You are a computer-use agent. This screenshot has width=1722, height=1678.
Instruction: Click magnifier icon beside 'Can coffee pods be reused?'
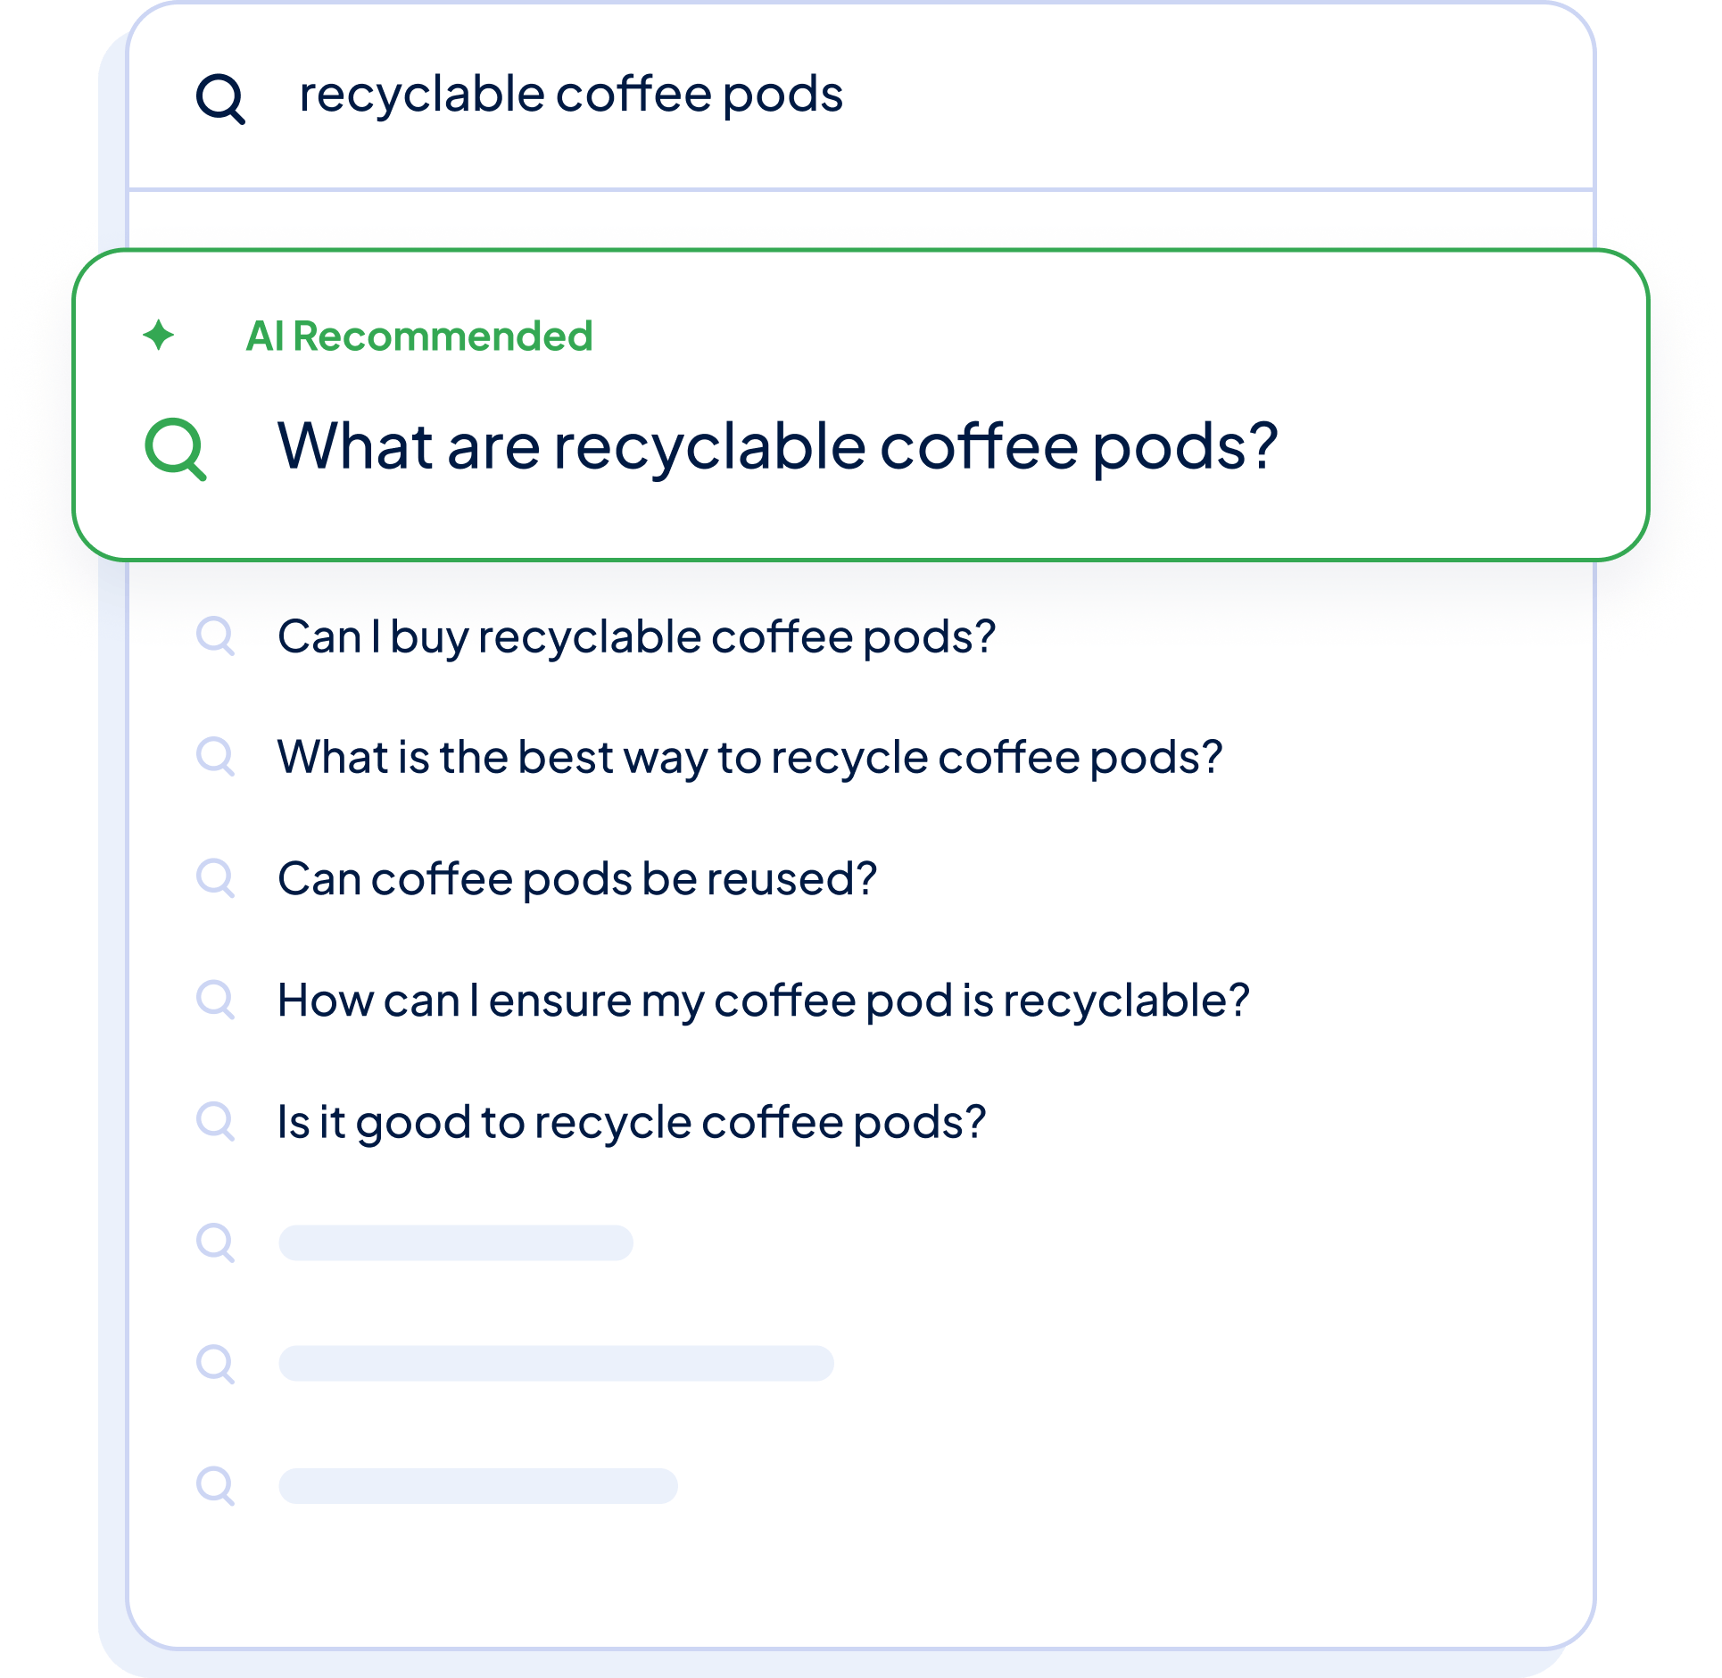[215, 878]
